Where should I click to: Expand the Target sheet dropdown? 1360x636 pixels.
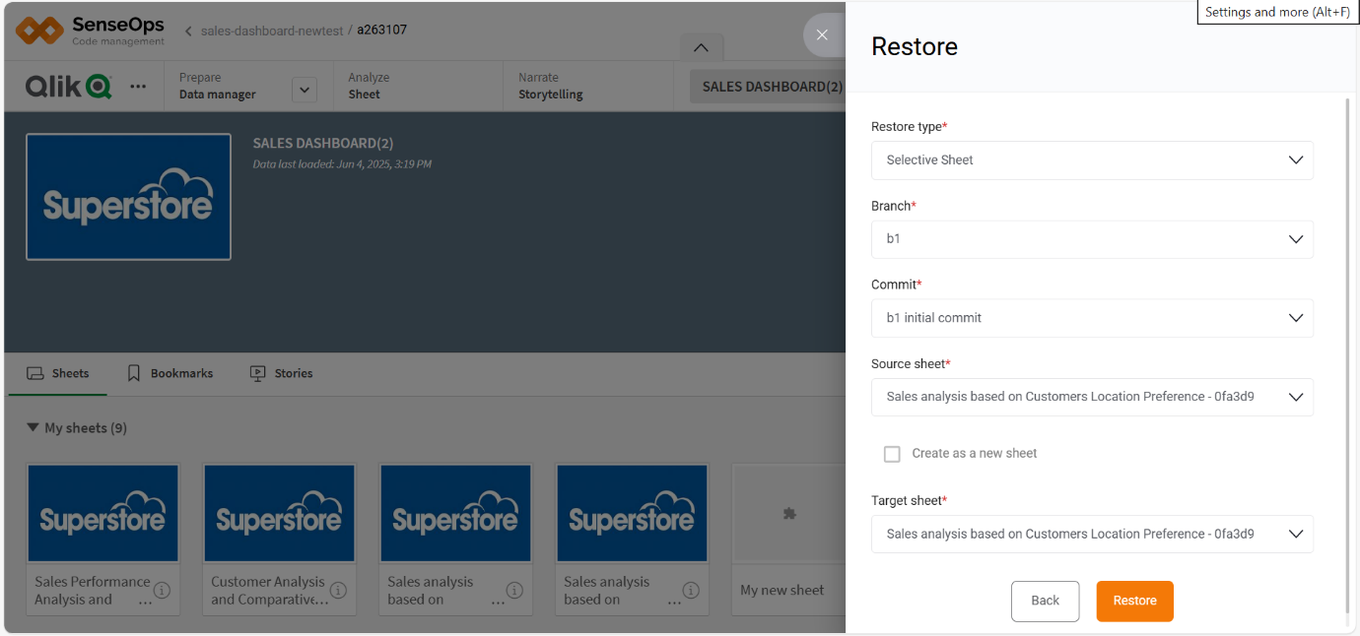1092,534
